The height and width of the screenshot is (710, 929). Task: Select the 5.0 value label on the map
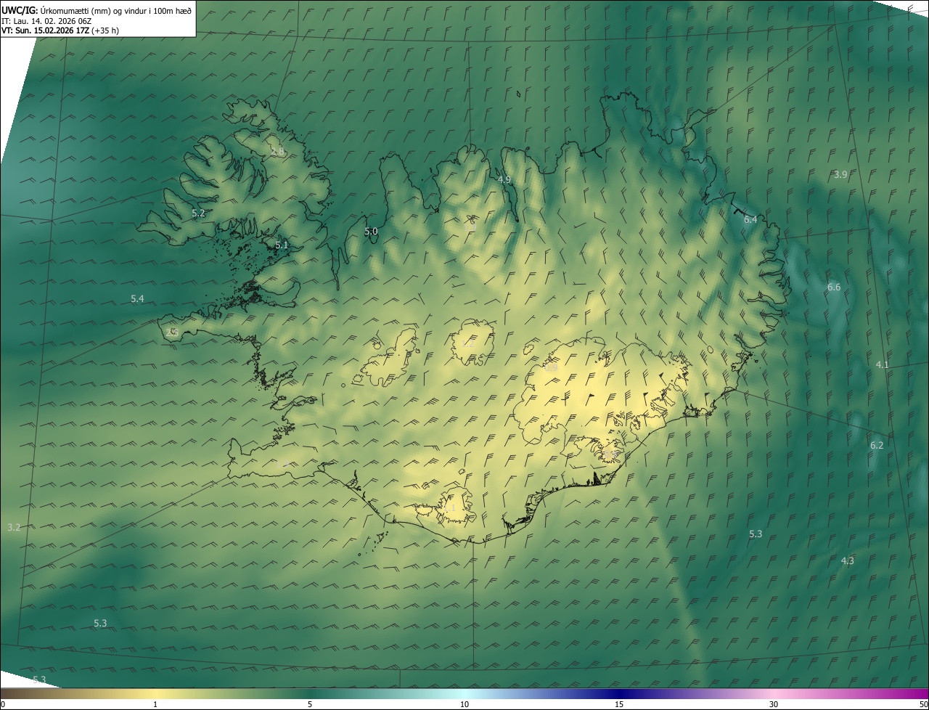[x=371, y=232]
